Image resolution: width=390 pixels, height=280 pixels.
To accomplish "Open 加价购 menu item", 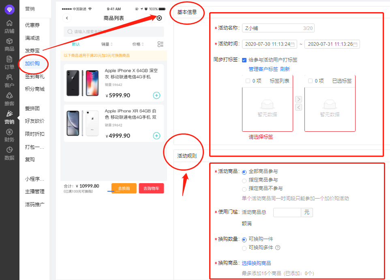I will [x=32, y=63].
